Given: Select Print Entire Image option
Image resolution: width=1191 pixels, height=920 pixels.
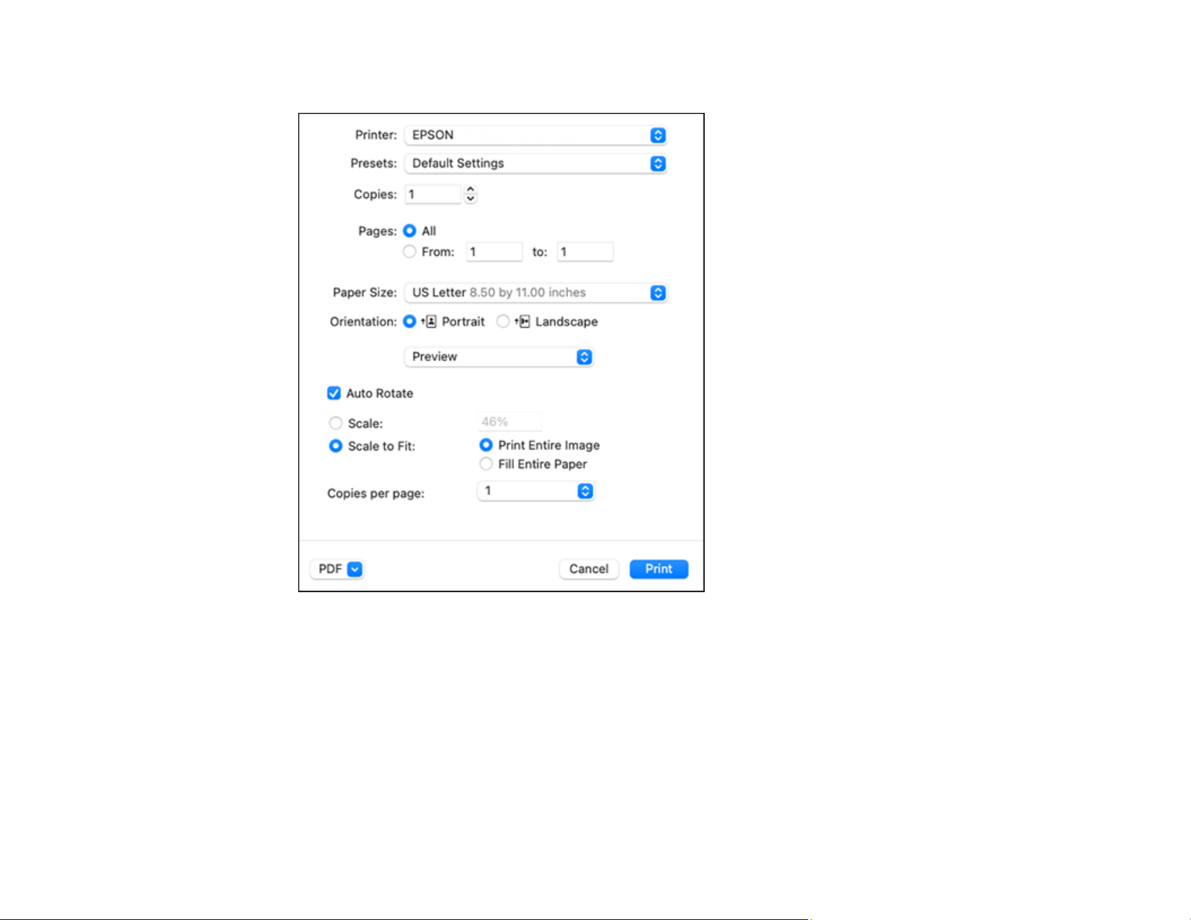Looking at the screenshot, I should pos(486,445).
